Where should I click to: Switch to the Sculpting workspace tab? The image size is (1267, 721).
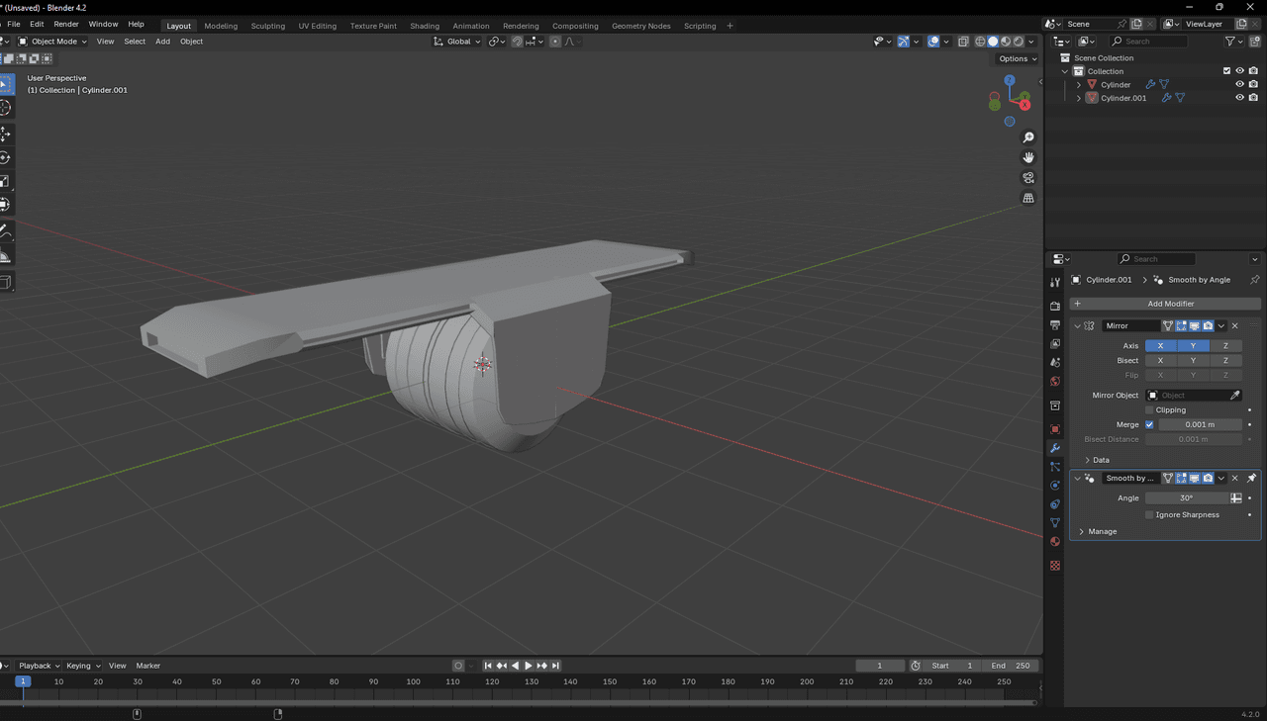pyautogui.click(x=267, y=26)
